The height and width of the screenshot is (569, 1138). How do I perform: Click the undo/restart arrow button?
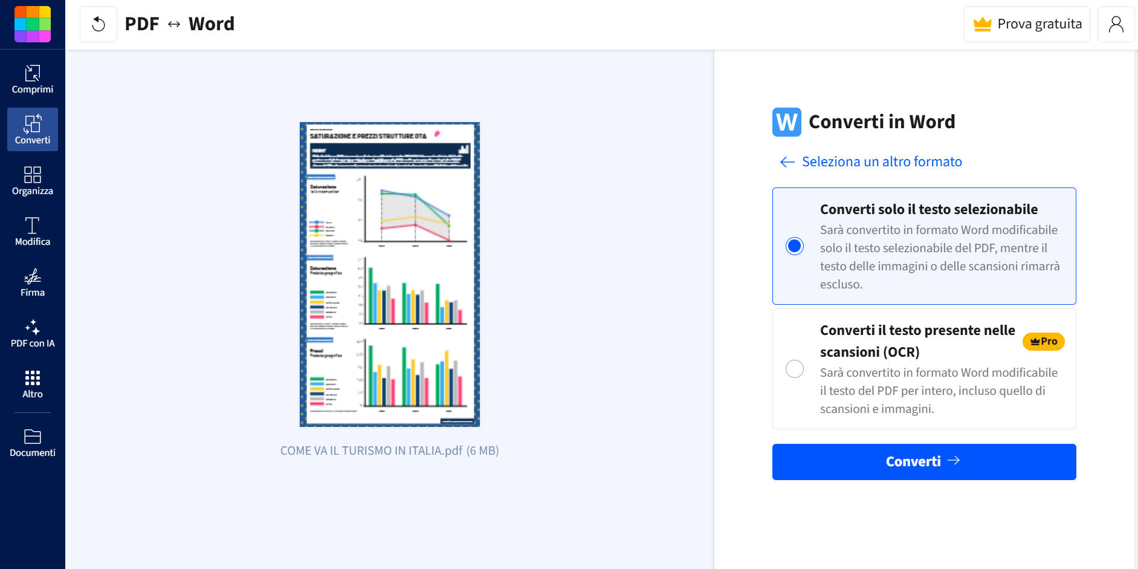coord(99,24)
